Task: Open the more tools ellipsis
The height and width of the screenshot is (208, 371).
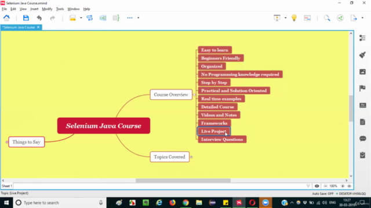Action: click(130, 18)
